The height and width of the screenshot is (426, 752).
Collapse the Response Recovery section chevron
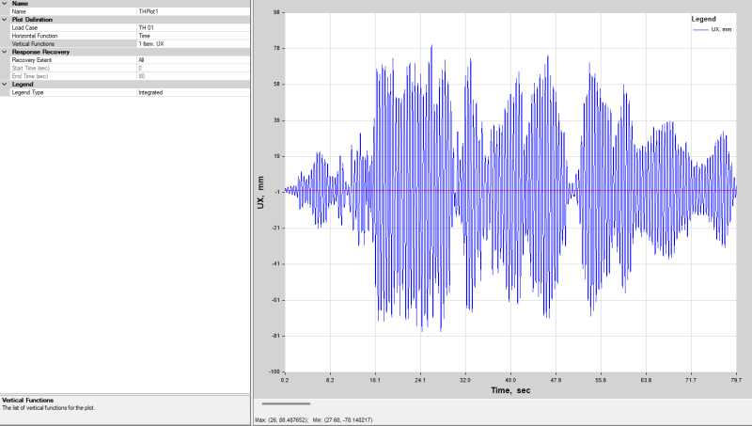[5, 52]
